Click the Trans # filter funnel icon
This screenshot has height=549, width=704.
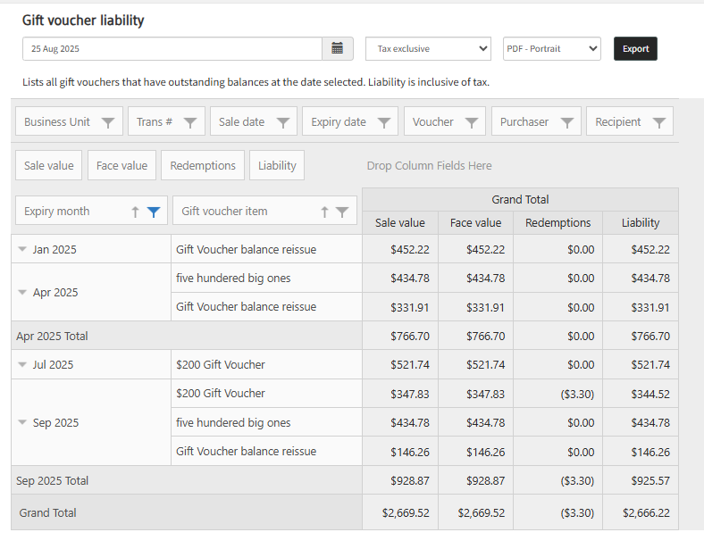point(189,122)
